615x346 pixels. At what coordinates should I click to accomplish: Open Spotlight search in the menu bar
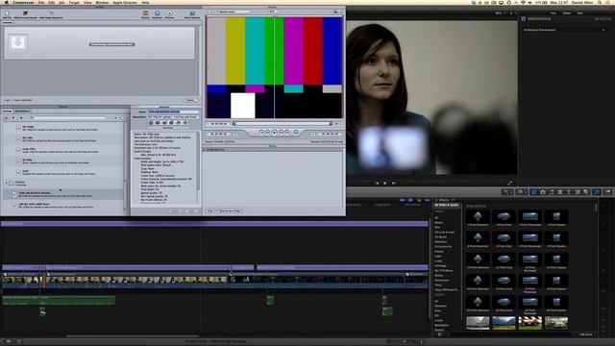600,2
